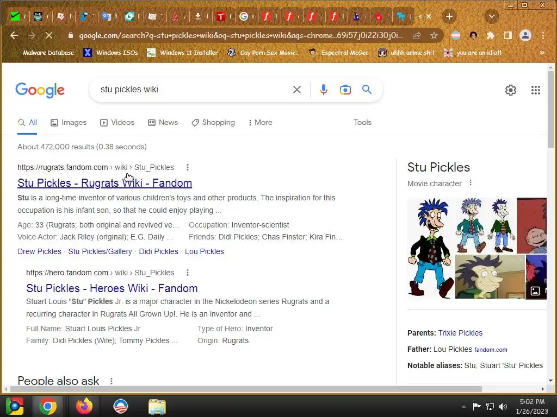Switch to the red T browser tab
This screenshot has height=417, width=557.
click(x=221, y=16)
